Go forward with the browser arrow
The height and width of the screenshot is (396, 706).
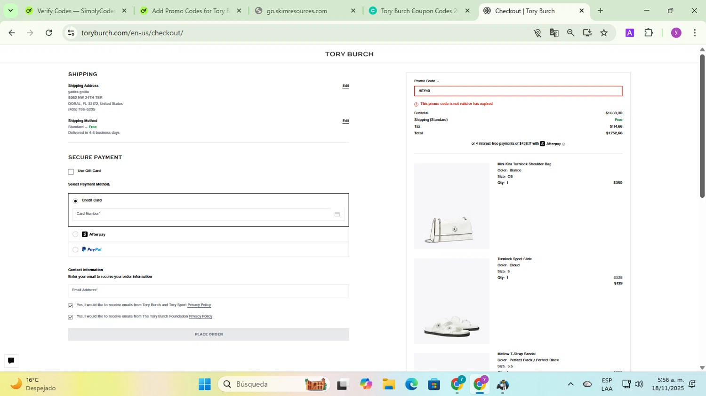(x=30, y=32)
